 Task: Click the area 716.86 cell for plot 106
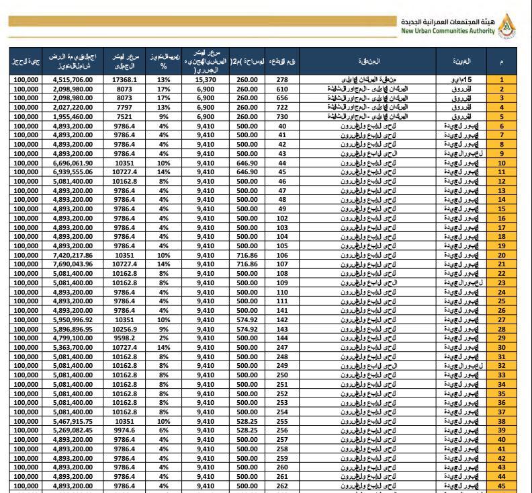(x=247, y=255)
